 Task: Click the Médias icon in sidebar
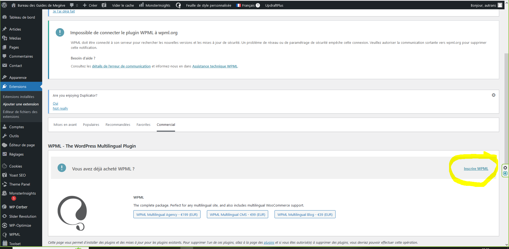click(5, 38)
